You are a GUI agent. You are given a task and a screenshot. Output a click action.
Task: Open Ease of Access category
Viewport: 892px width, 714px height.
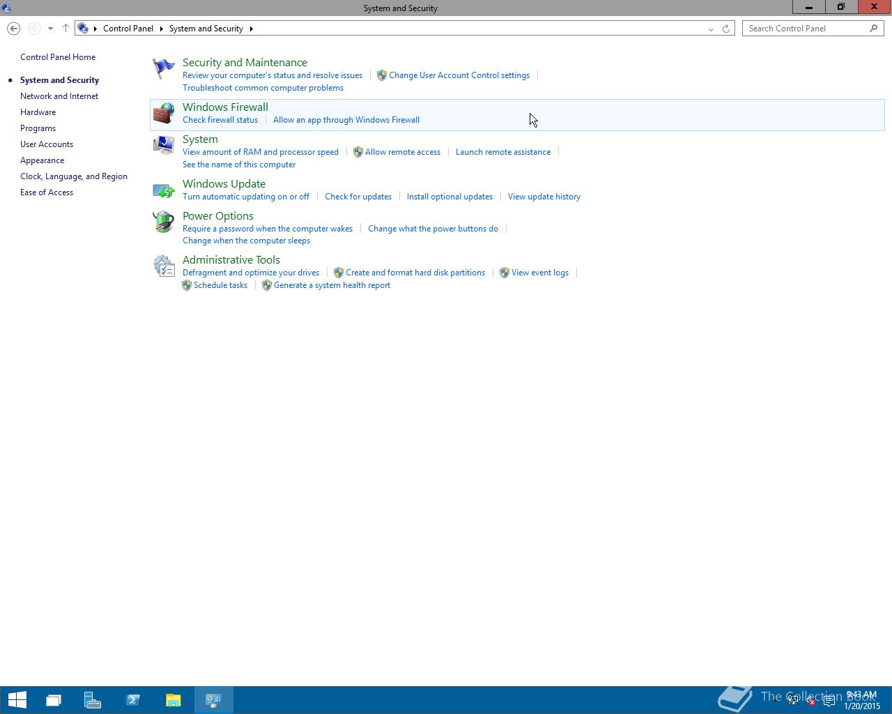47,192
